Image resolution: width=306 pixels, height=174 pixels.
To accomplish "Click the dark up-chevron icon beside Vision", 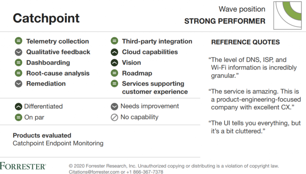I will pyautogui.click(x=114, y=62).
